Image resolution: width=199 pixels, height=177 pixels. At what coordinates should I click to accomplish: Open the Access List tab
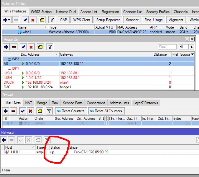(x=89, y=12)
